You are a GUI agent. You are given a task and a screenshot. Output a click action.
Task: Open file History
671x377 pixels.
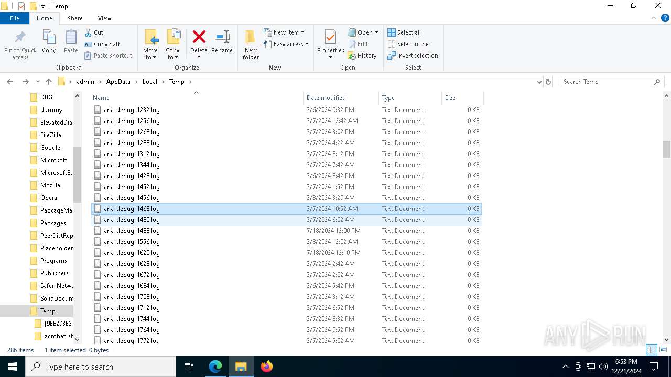[x=362, y=56]
